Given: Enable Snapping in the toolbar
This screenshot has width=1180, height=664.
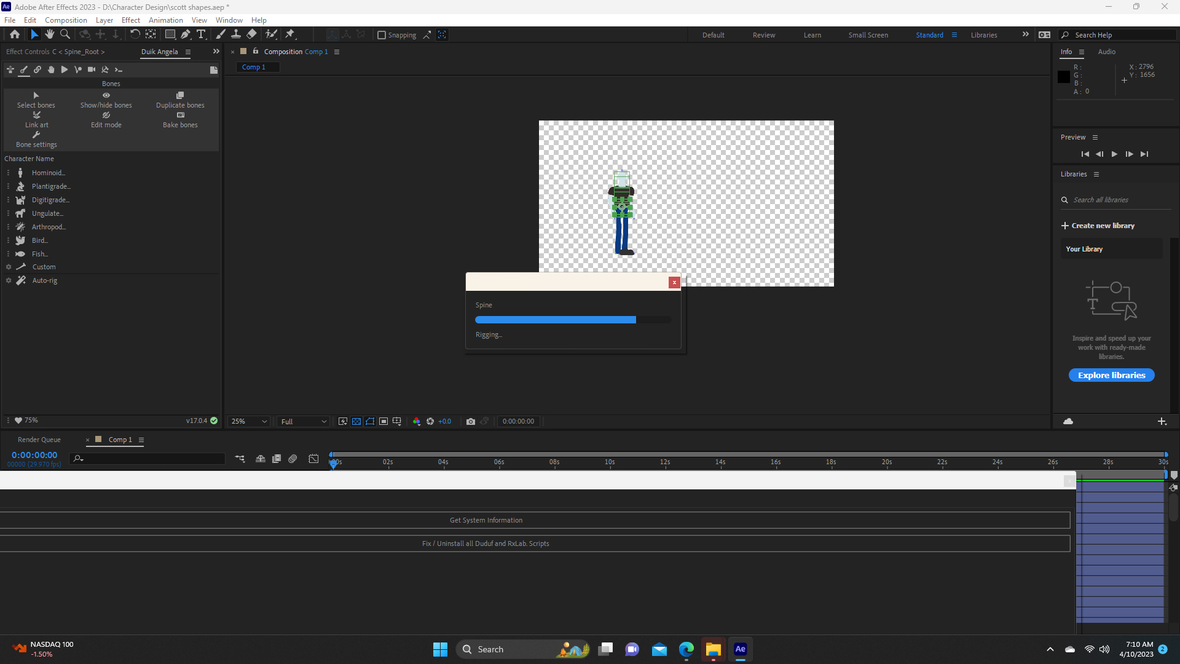Looking at the screenshot, I should click(382, 34).
